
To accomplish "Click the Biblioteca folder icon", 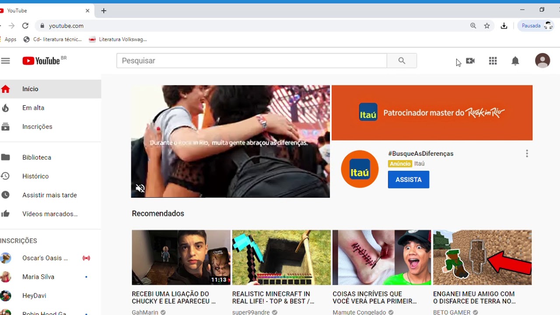I will tap(5, 157).
